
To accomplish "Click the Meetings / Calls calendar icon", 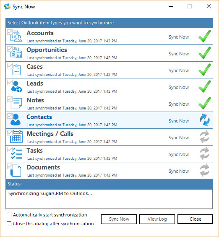I will (16, 137).
